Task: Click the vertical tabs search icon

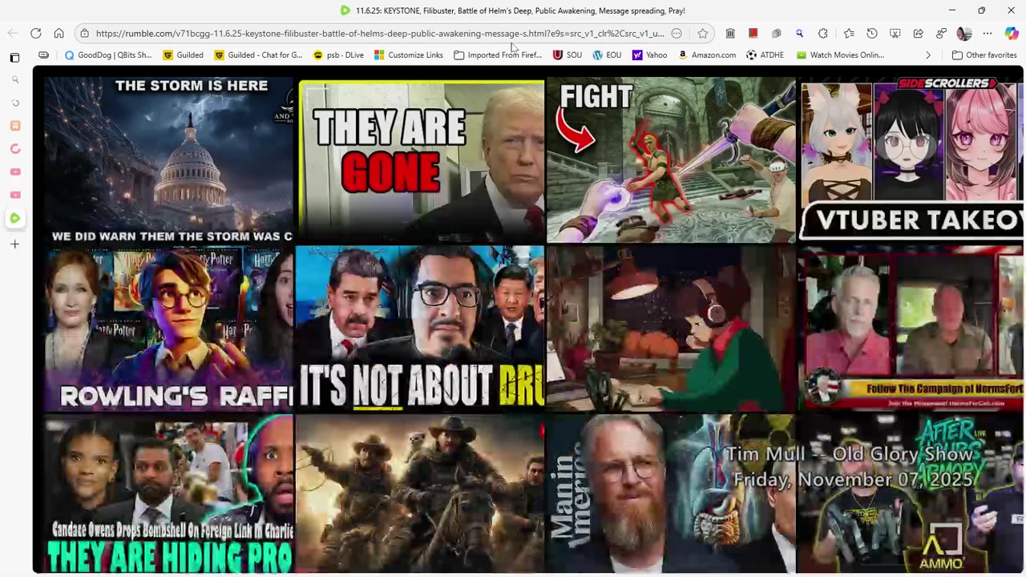Action: (14, 80)
